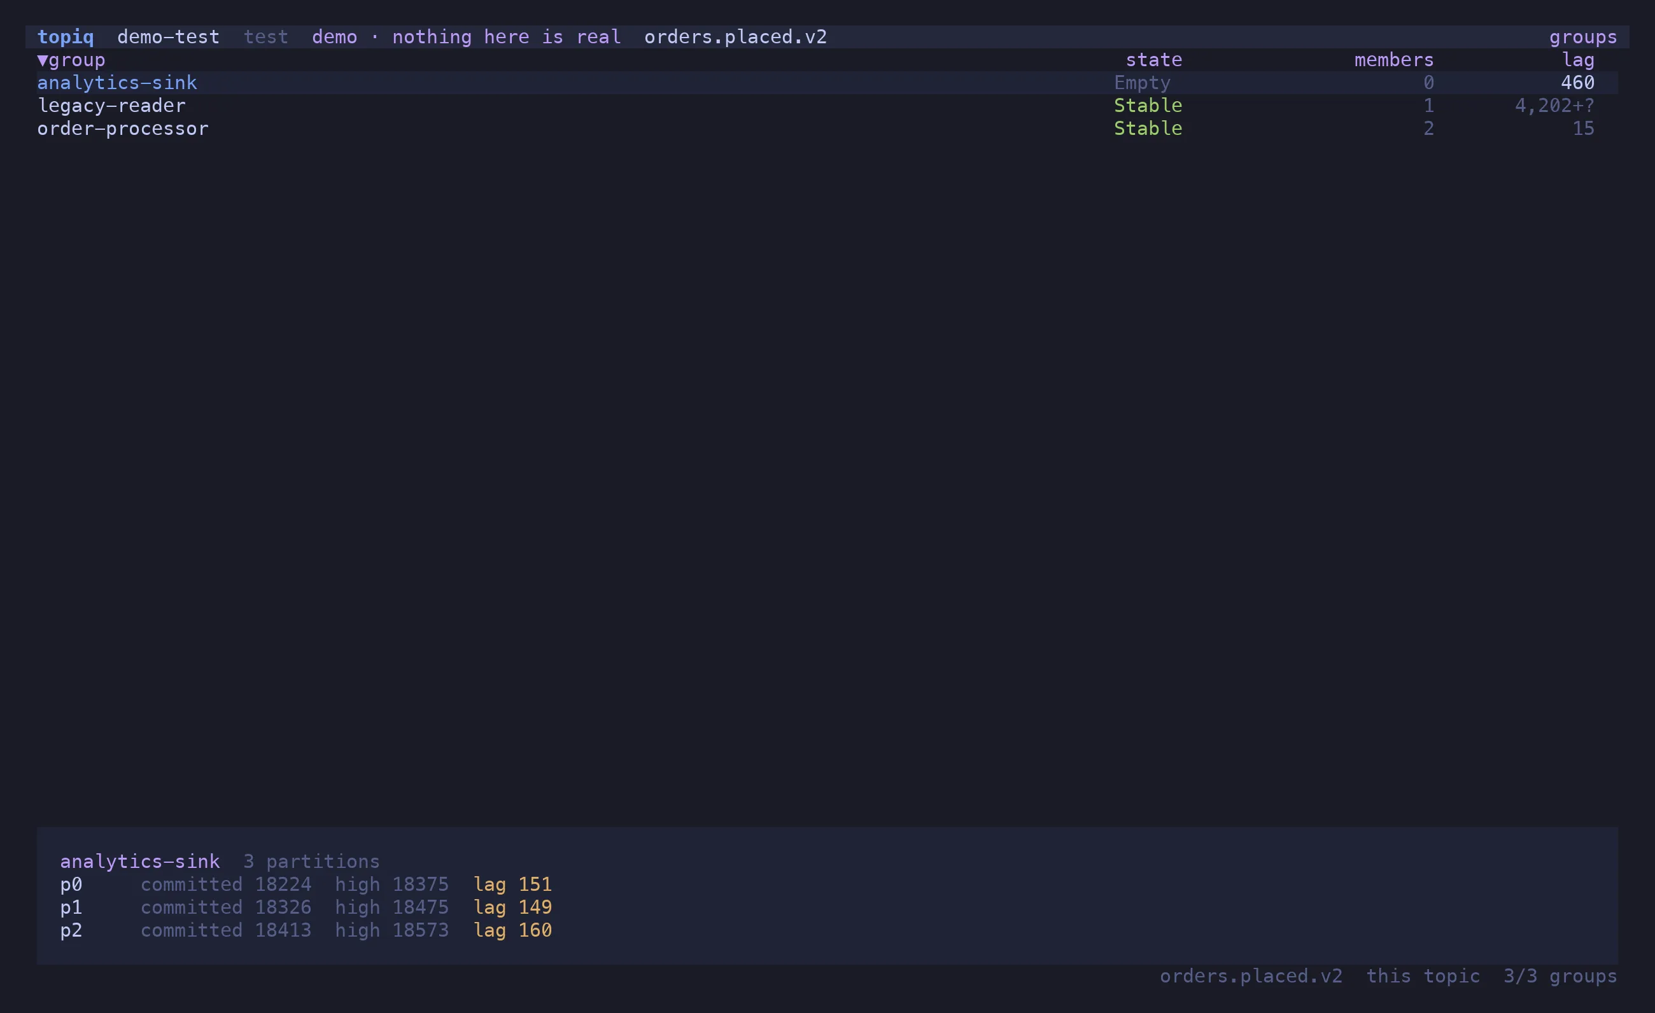1655x1013 pixels.
Task: Click the dim 'test' environment tag
Action: click(x=265, y=37)
